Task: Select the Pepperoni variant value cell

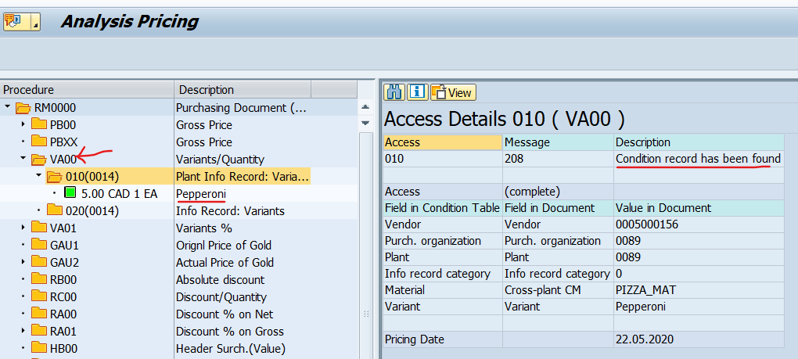Action: tap(698, 307)
